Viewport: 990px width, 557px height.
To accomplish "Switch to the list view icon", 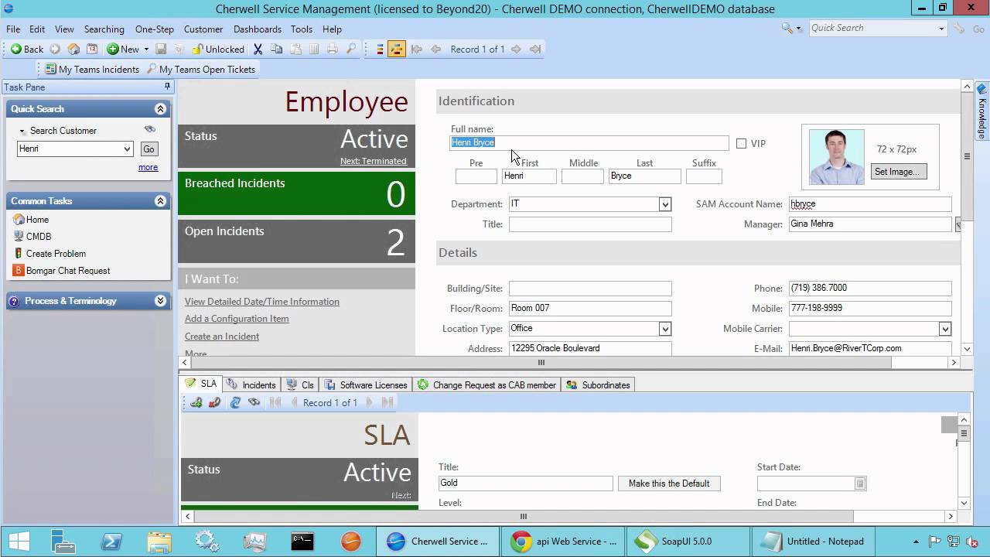I will point(380,49).
